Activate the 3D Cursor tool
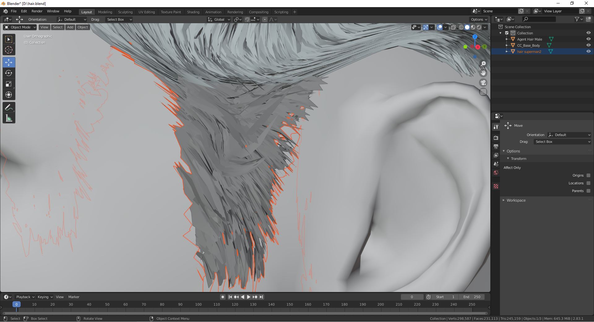The width and height of the screenshot is (594, 322). (9, 50)
